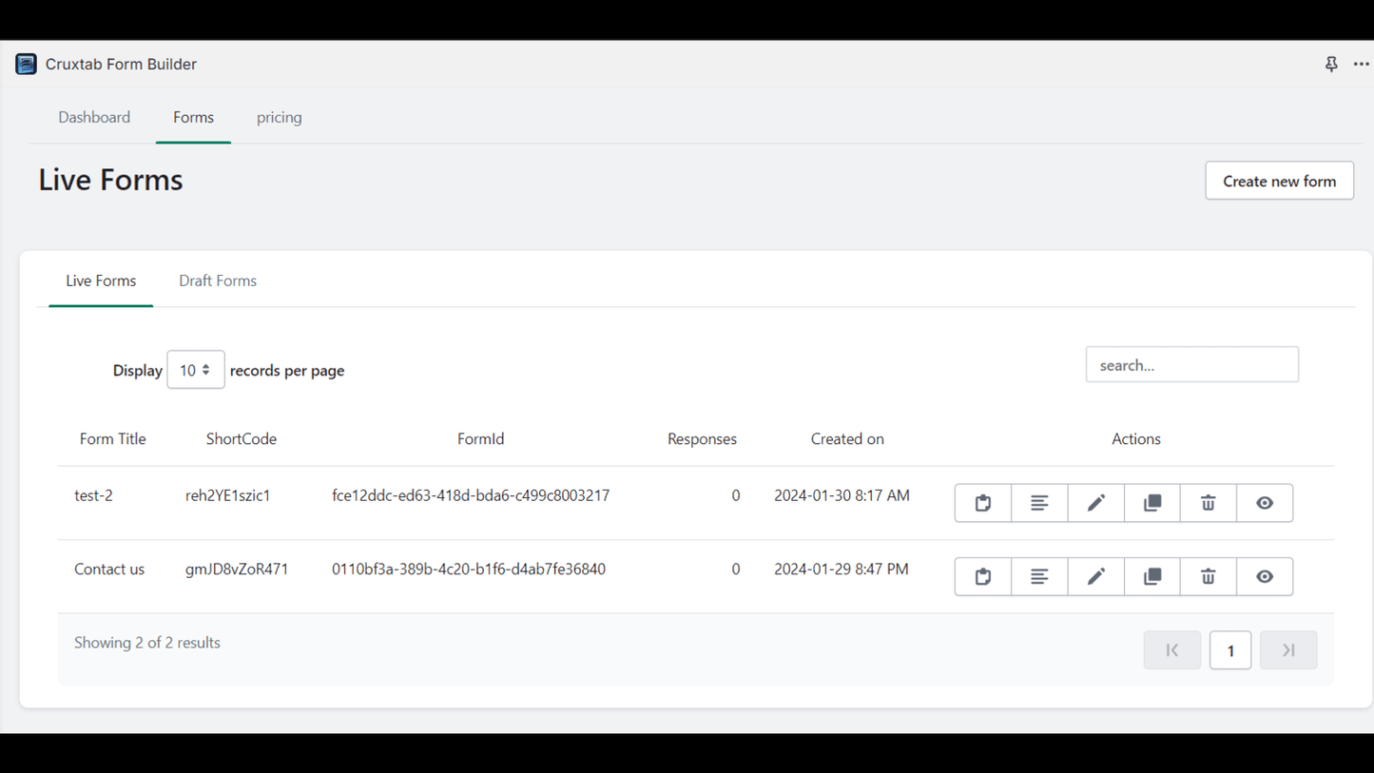Click the Create new form button
1374x773 pixels.
point(1279,181)
